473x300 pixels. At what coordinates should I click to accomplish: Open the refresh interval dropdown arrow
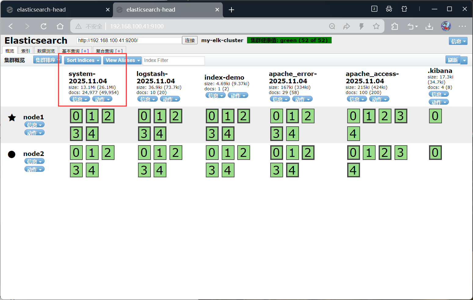(x=464, y=60)
